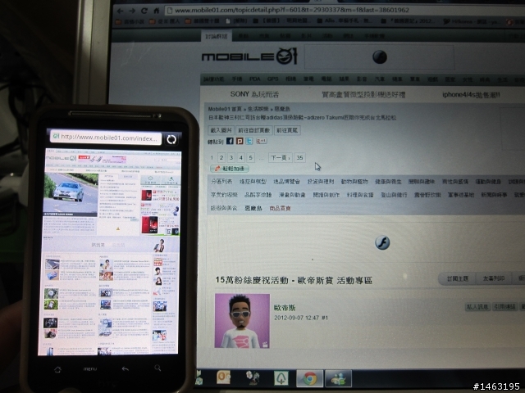Open the PDA category in the nav bar

(x=255, y=79)
